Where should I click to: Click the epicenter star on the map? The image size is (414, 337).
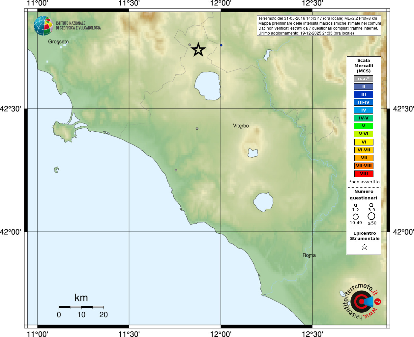click(x=198, y=50)
